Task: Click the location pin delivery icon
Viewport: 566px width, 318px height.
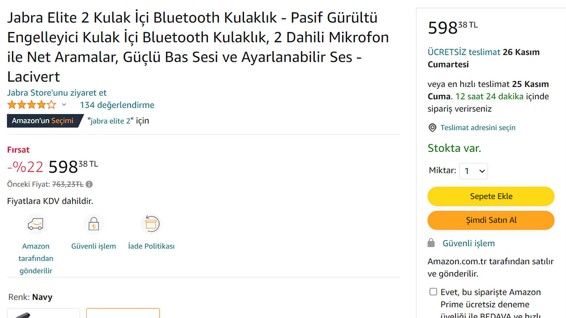Action: tap(432, 128)
